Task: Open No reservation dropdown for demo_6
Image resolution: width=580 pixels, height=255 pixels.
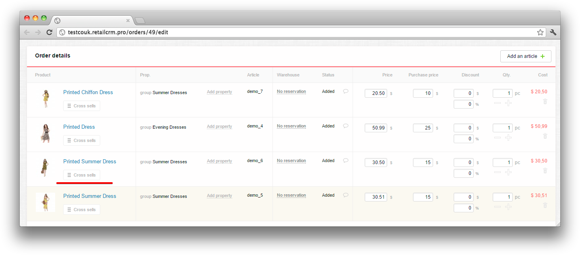Action: pyautogui.click(x=291, y=161)
